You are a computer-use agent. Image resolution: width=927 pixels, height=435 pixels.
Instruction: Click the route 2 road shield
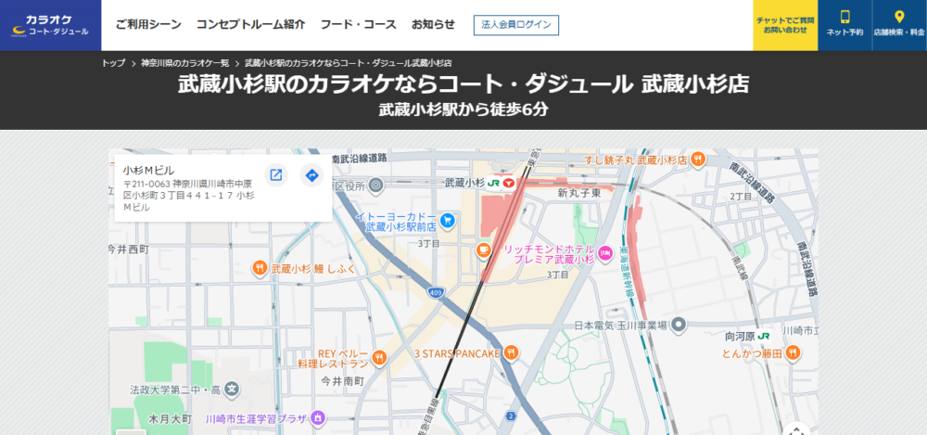point(510,417)
